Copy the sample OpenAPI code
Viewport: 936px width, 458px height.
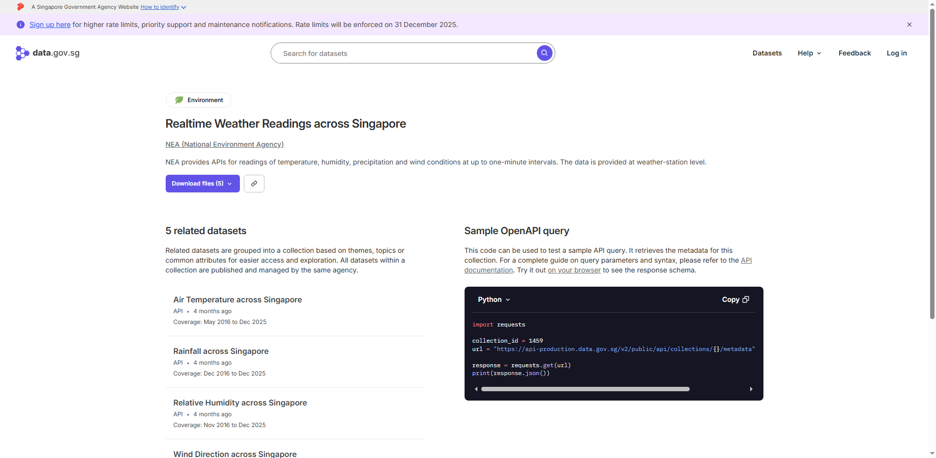735,299
